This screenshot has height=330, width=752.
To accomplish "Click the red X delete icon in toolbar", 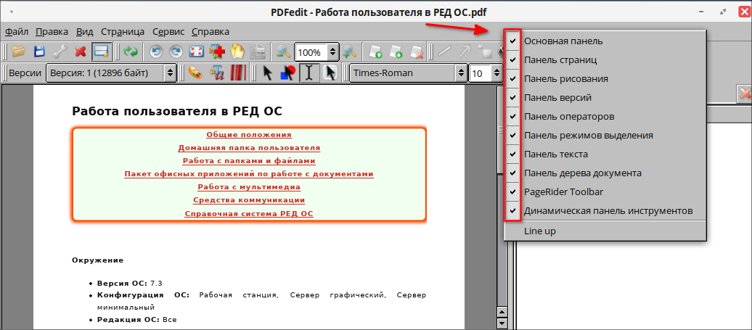I will pos(81,51).
